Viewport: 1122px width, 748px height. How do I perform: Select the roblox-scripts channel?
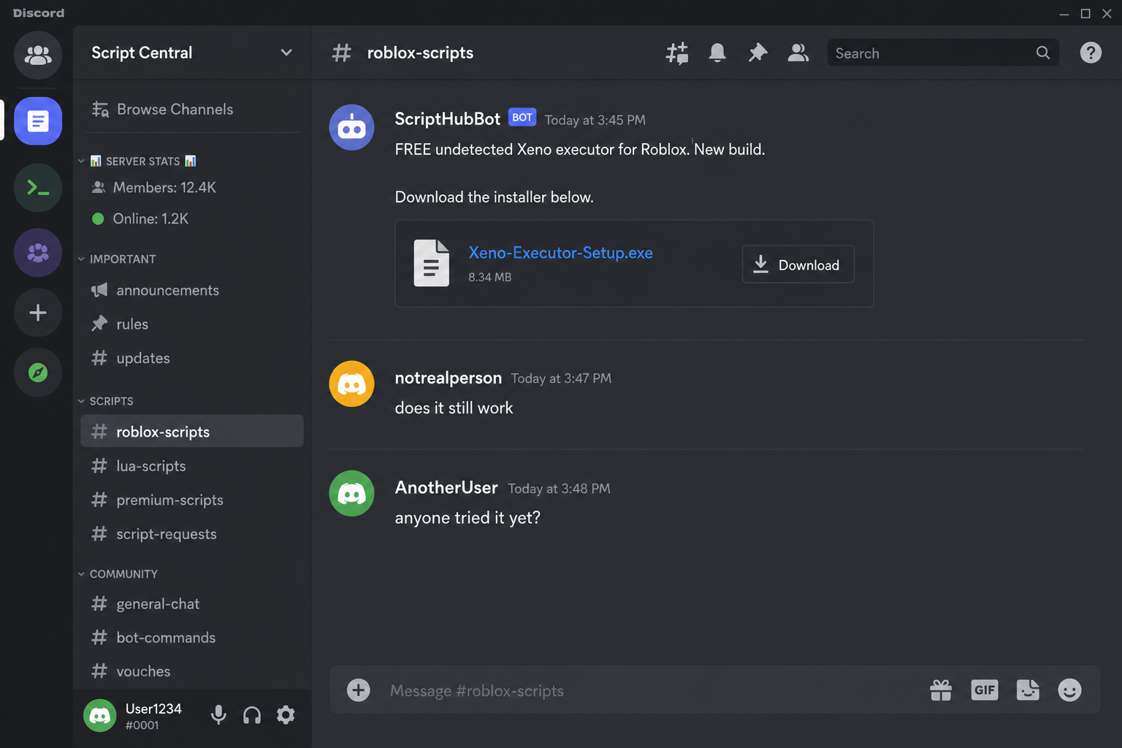click(x=192, y=432)
